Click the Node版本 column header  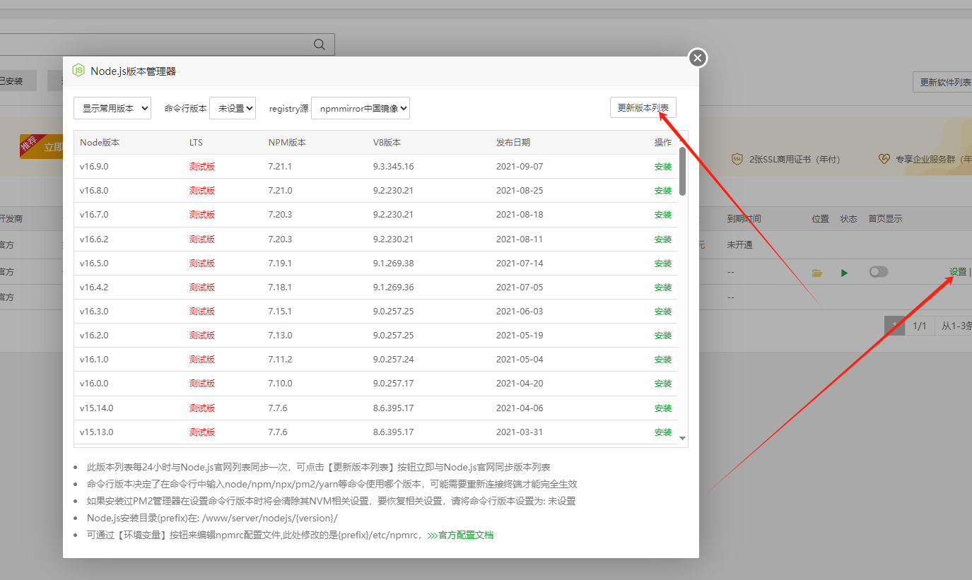point(100,143)
